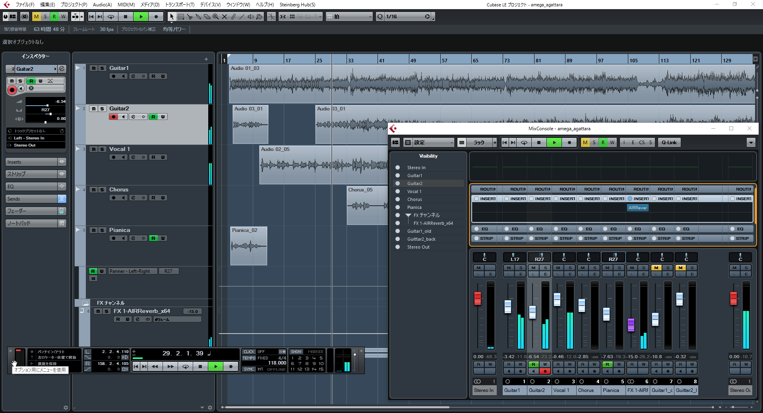Open the Steinberg Hub(S) menu

click(297, 5)
